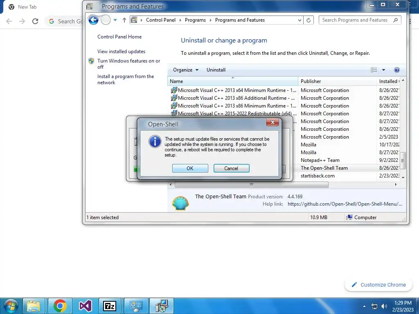Image resolution: width=419 pixels, height=314 pixels.
Task: Sort list by the Name column header
Action: coord(233,81)
